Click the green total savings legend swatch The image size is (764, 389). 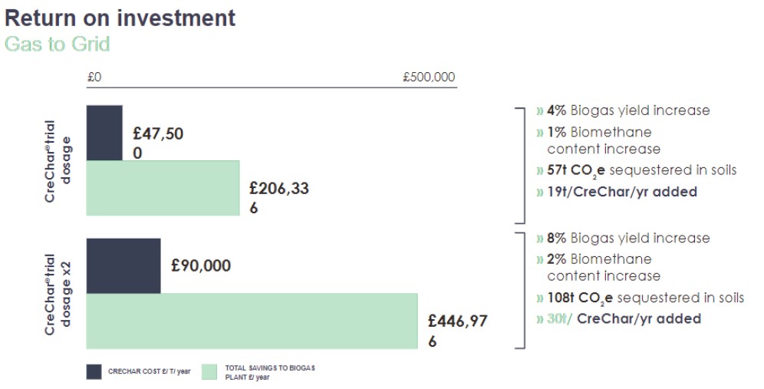(x=209, y=372)
